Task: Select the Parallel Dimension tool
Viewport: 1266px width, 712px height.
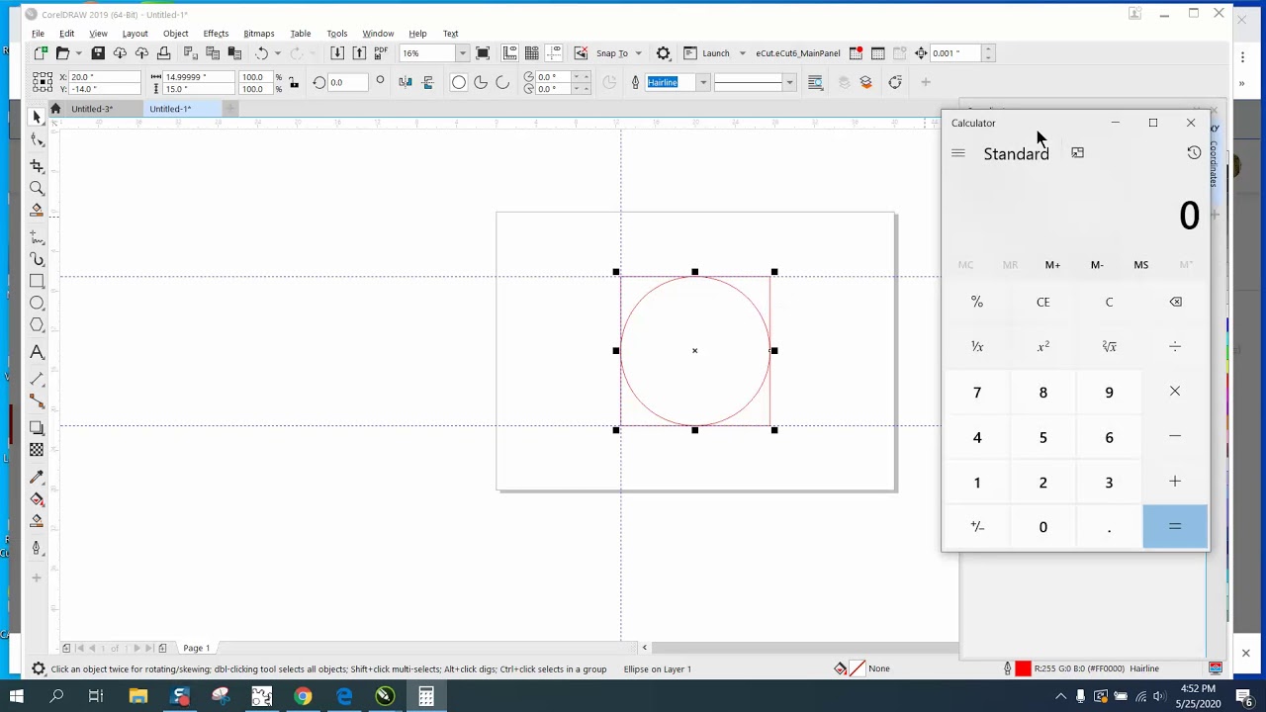Action: coord(37,379)
